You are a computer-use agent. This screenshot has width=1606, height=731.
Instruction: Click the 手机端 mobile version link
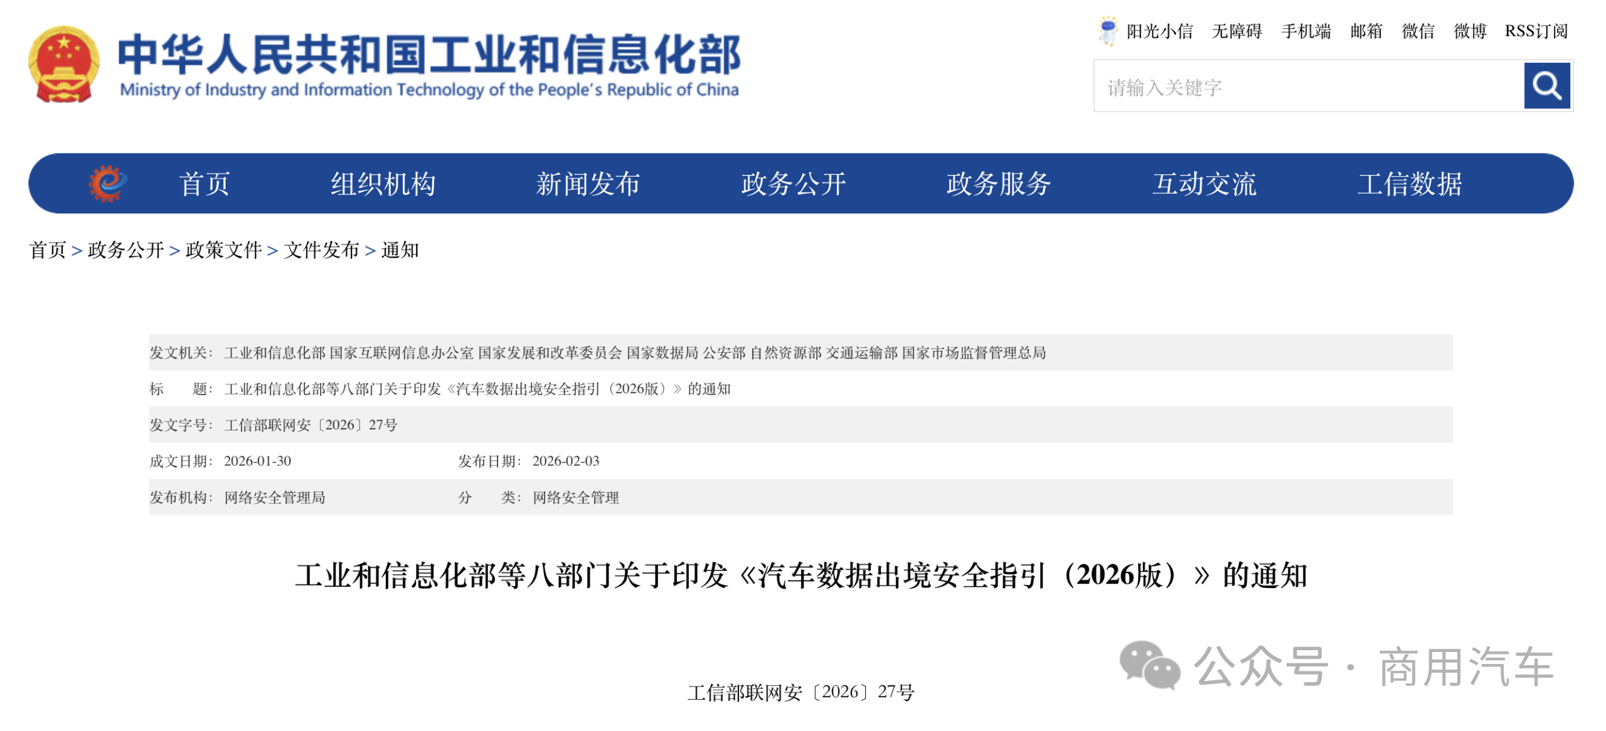tap(1306, 31)
